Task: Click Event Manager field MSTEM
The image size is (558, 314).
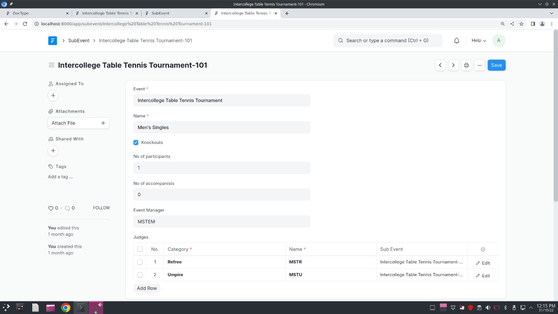Action: (222, 222)
